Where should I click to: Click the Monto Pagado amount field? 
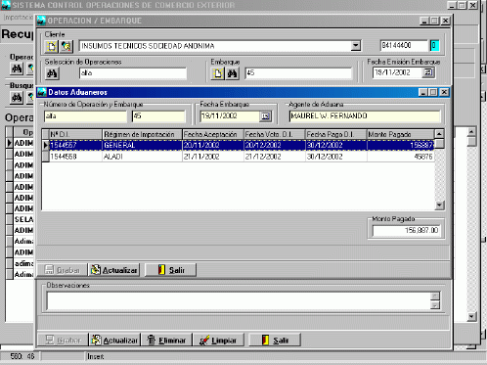click(x=406, y=231)
